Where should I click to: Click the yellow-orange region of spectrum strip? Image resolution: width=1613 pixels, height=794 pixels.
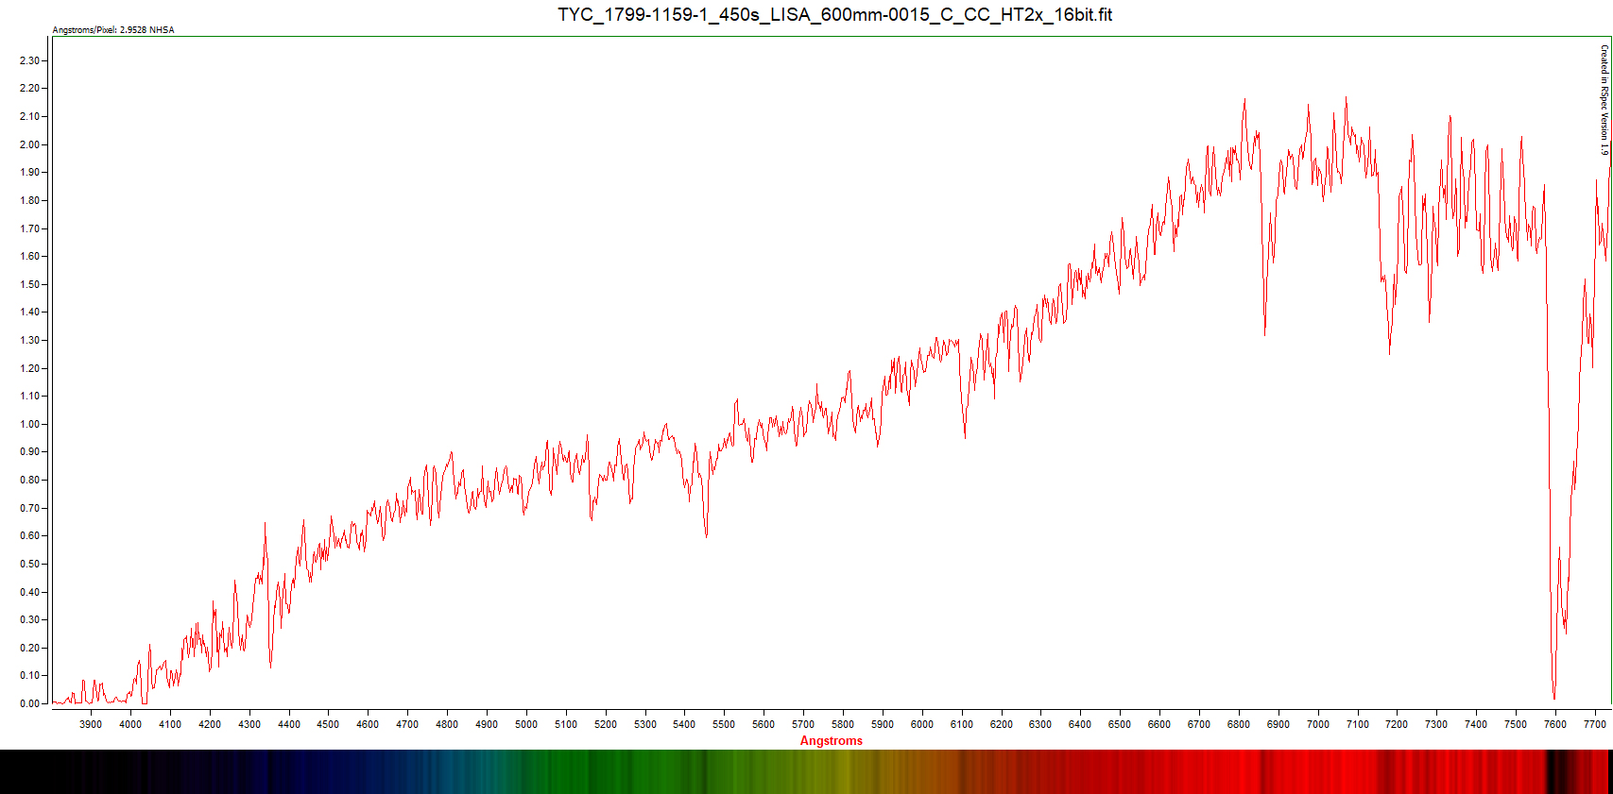[x=850, y=771]
